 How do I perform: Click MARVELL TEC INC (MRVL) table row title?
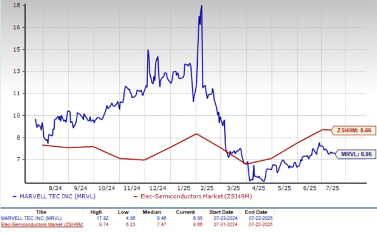coord(31,218)
